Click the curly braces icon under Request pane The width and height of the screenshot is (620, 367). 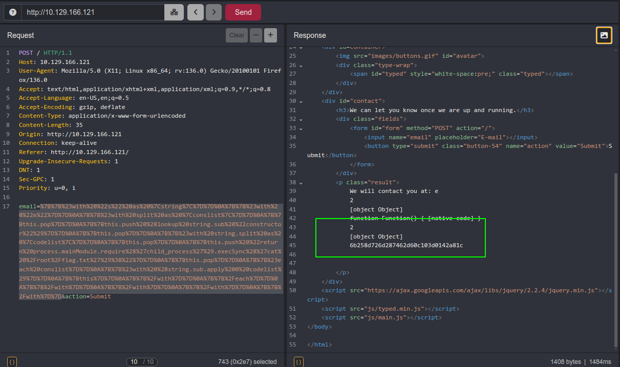(x=13, y=362)
